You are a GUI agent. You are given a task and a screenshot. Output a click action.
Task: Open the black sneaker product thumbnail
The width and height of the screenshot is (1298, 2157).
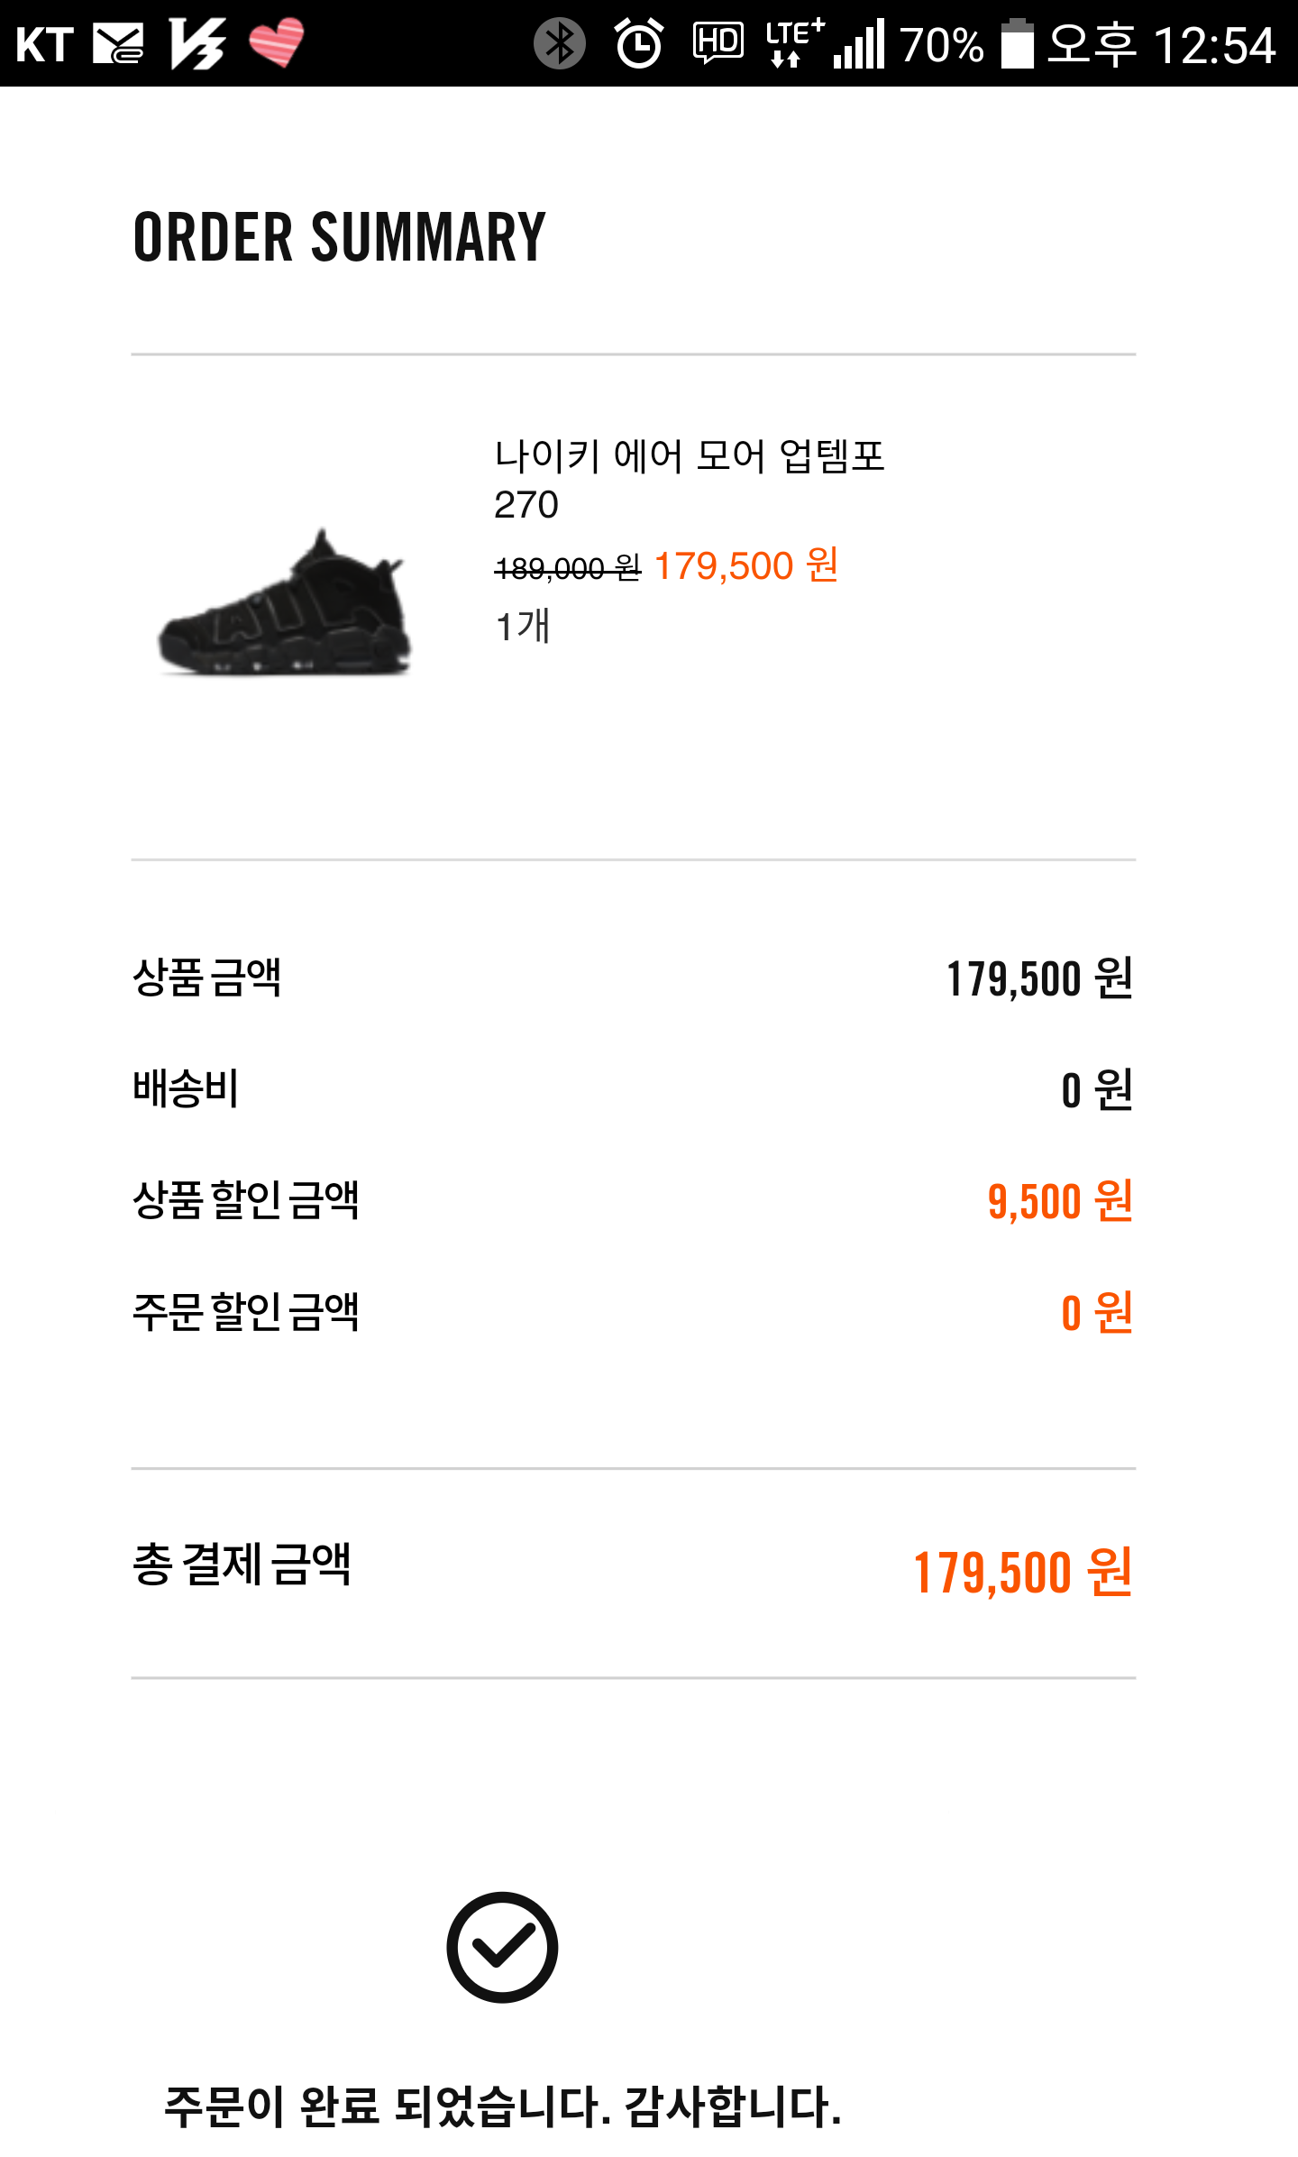(286, 602)
